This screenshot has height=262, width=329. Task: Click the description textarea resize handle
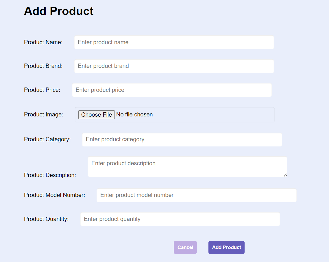(286, 175)
